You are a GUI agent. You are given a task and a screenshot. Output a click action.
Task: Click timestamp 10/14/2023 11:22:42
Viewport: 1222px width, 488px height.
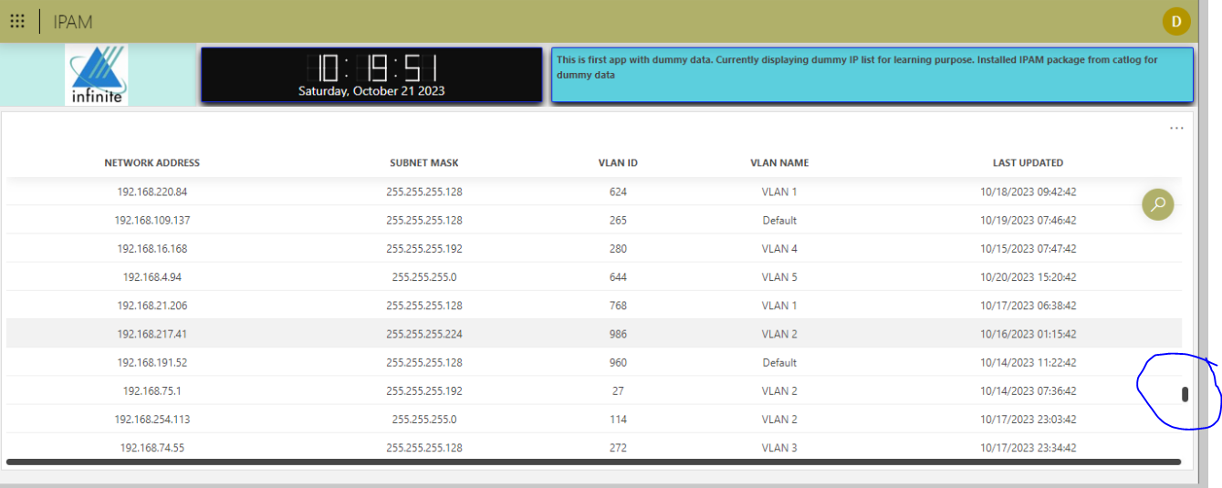(1029, 363)
